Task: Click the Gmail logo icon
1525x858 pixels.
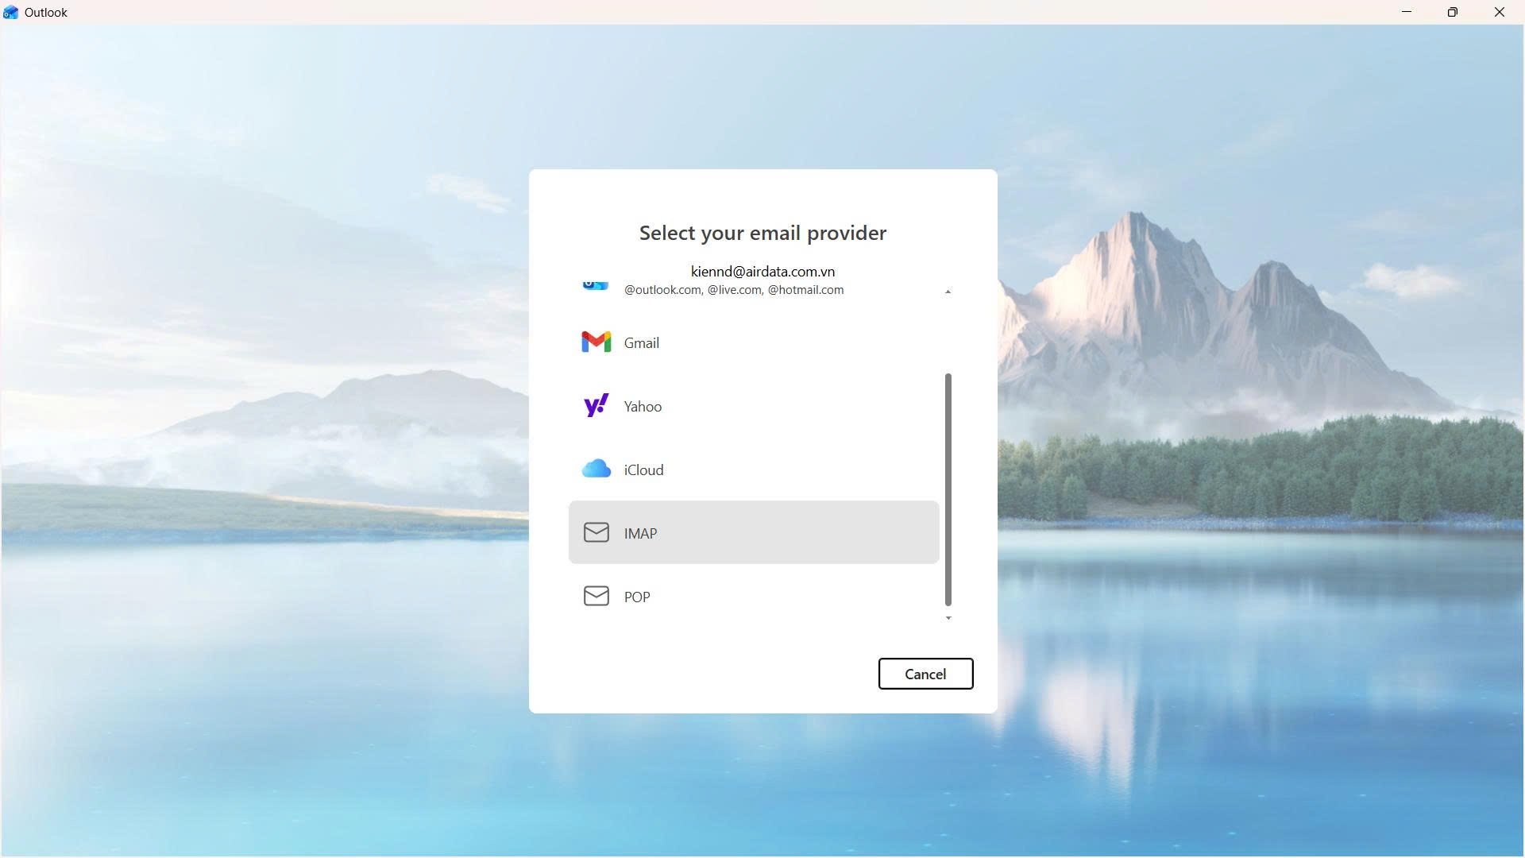Action: point(596,342)
